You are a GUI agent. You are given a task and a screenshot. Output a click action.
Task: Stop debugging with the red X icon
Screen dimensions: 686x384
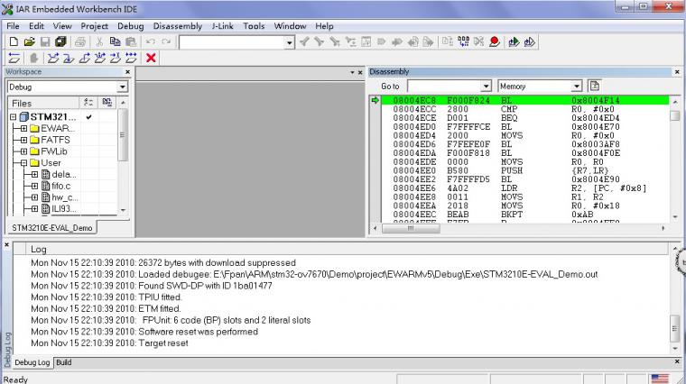pyautogui.click(x=151, y=58)
